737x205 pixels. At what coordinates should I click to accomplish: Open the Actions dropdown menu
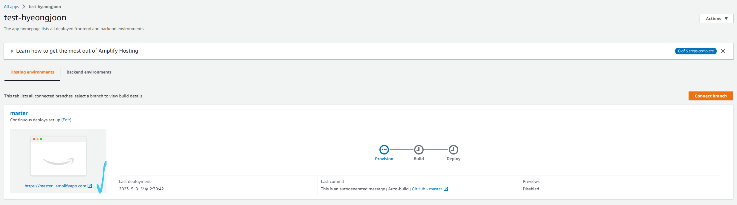(x=716, y=19)
